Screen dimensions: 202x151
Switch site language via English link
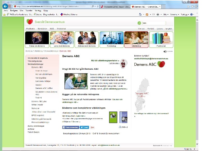pyautogui.click(x=169, y=29)
